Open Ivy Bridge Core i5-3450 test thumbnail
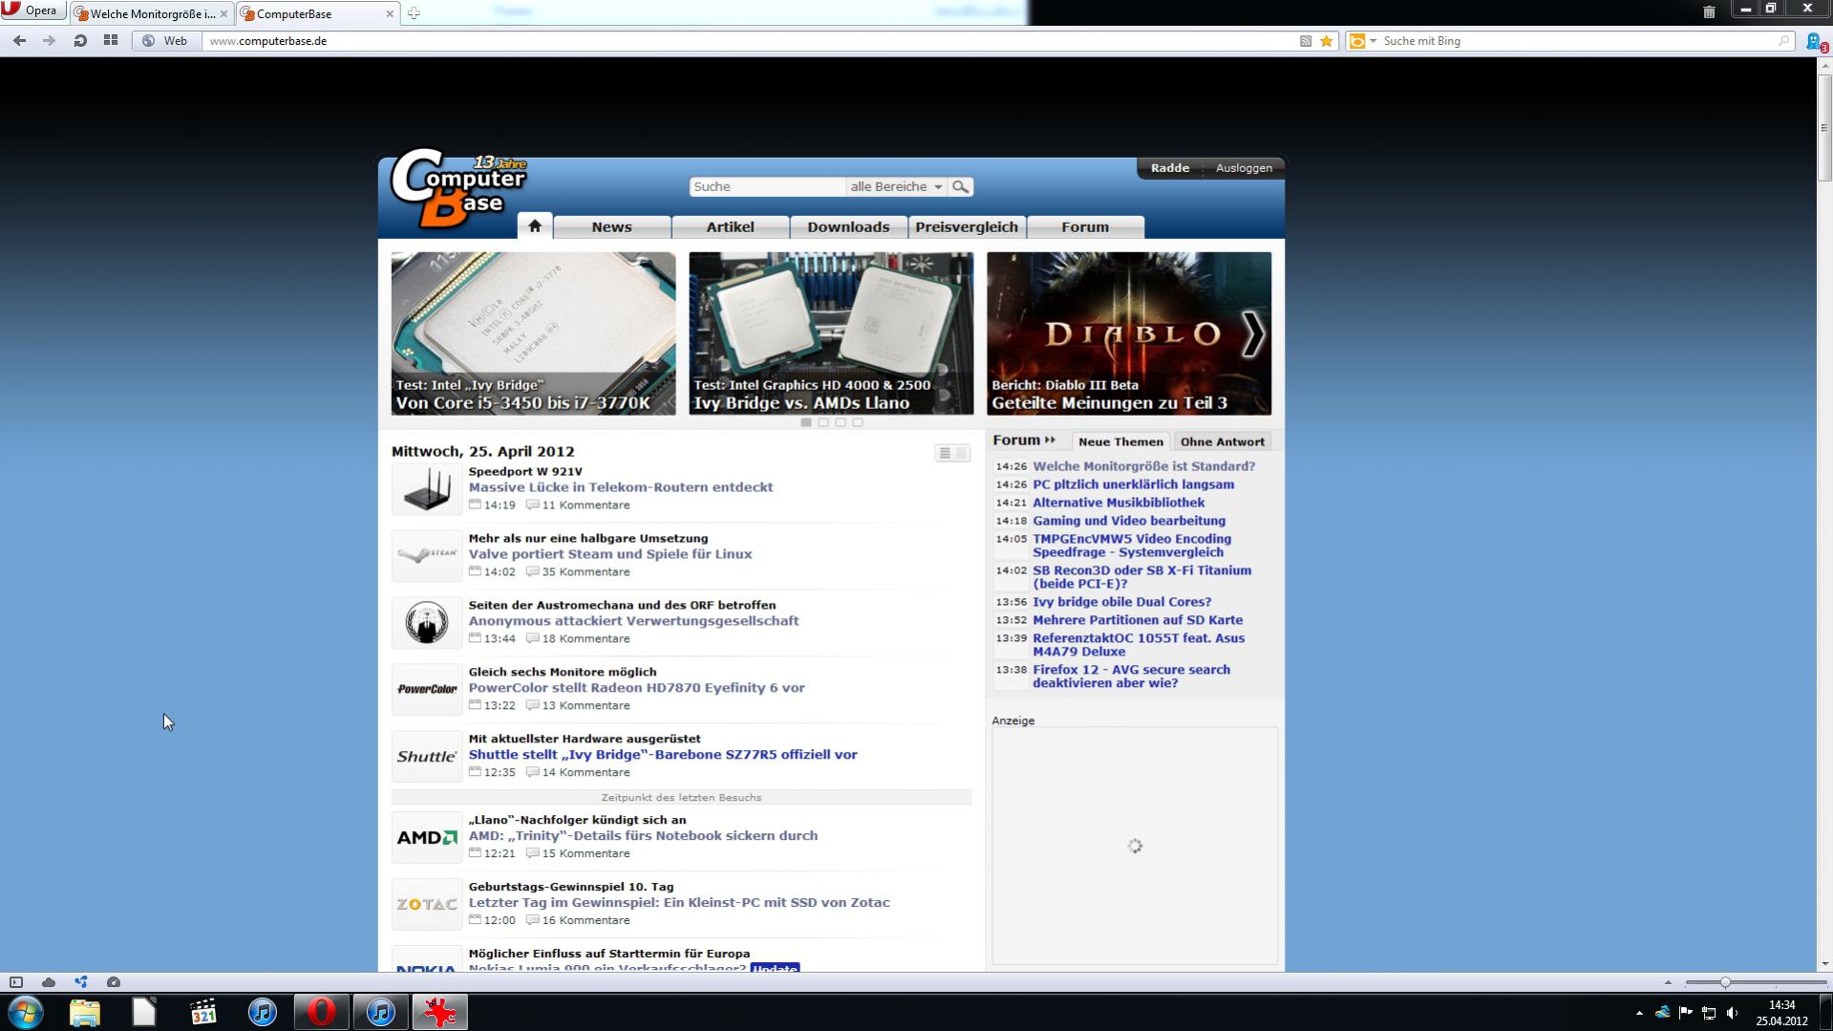The image size is (1833, 1031). pos(533,333)
